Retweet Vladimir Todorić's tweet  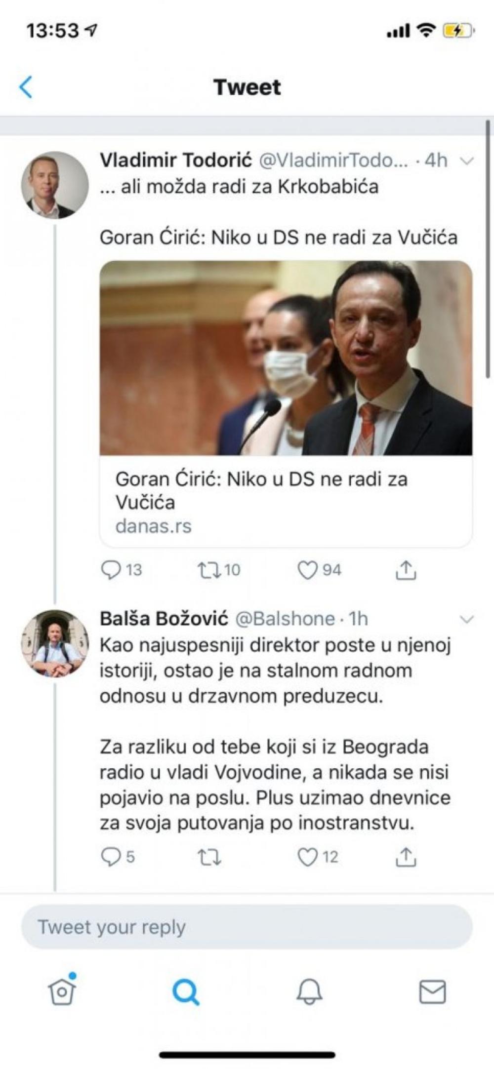pos(208,570)
